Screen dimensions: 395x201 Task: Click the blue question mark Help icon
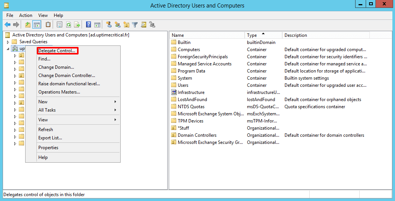88,25
